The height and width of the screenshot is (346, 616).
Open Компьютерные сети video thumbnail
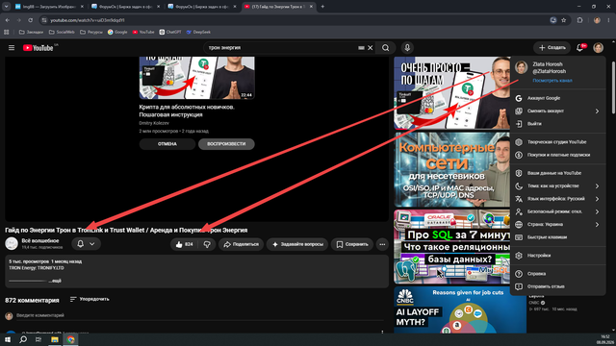click(x=451, y=169)
